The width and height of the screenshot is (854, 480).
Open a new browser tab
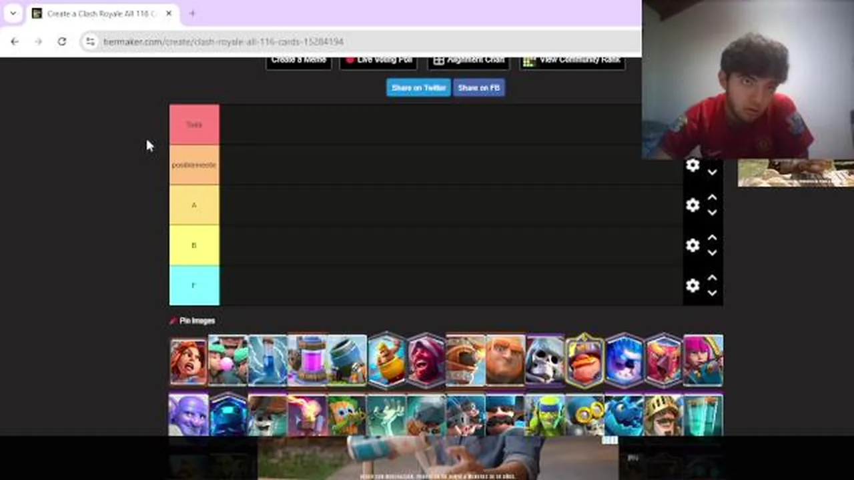192,13
